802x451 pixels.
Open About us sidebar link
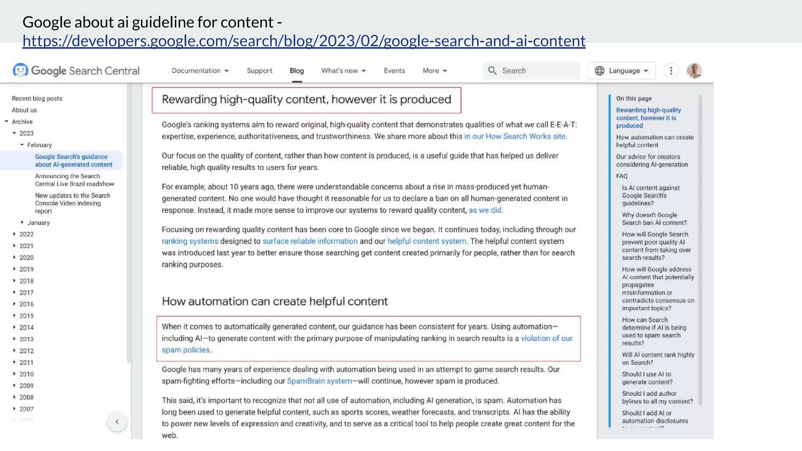click(x=24, y=110)
